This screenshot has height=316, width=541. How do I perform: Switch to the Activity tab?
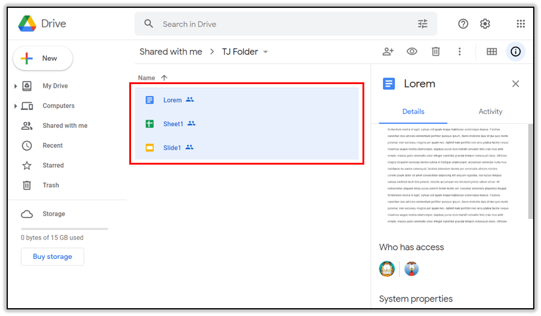click(x=490, y=112)
